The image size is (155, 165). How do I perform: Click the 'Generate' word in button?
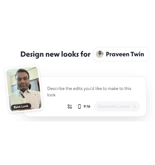point(107,106)
